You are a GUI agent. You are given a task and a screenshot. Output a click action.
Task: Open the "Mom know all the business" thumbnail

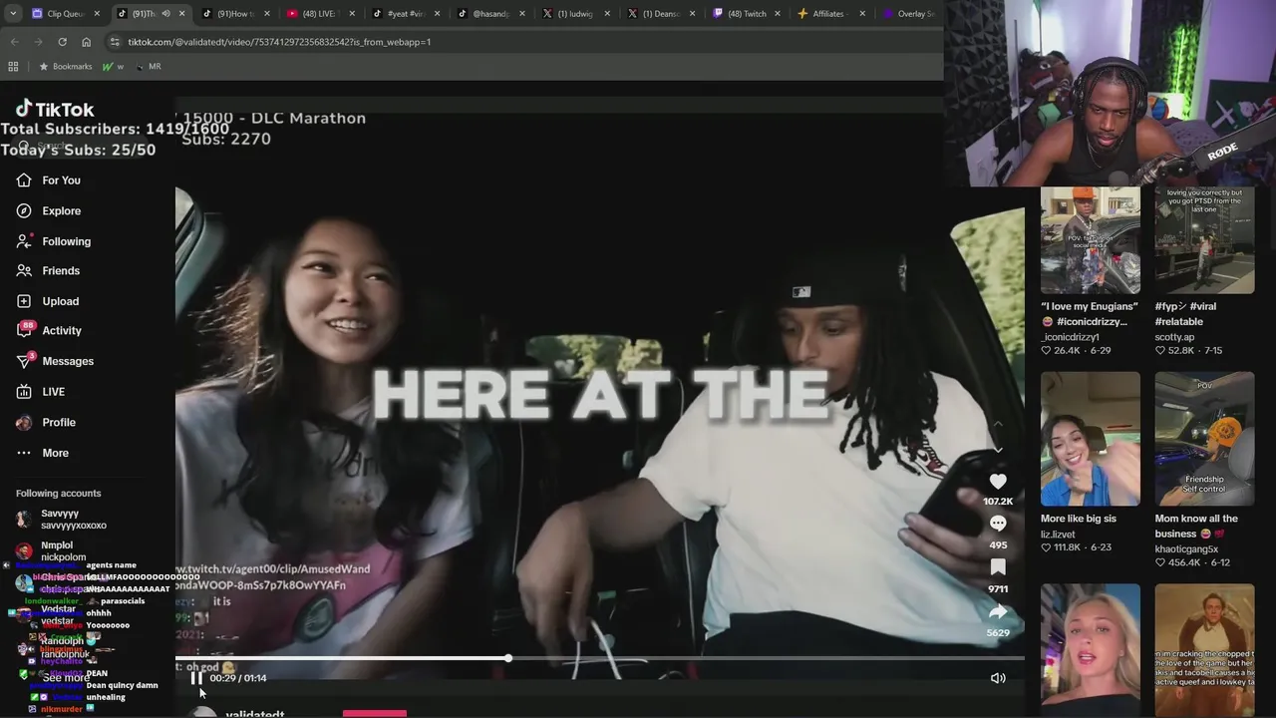pyautogui.click(x=1205, y=439)
